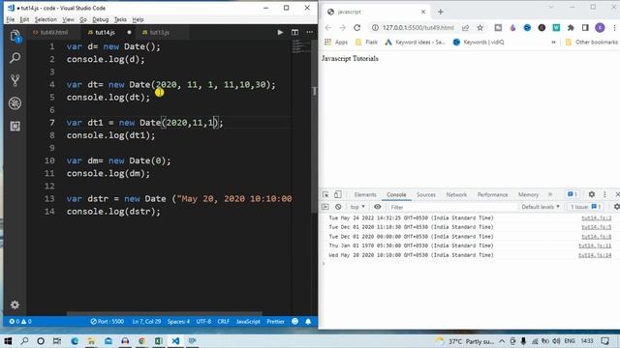Open the tut14.js:2 source link

597,217
